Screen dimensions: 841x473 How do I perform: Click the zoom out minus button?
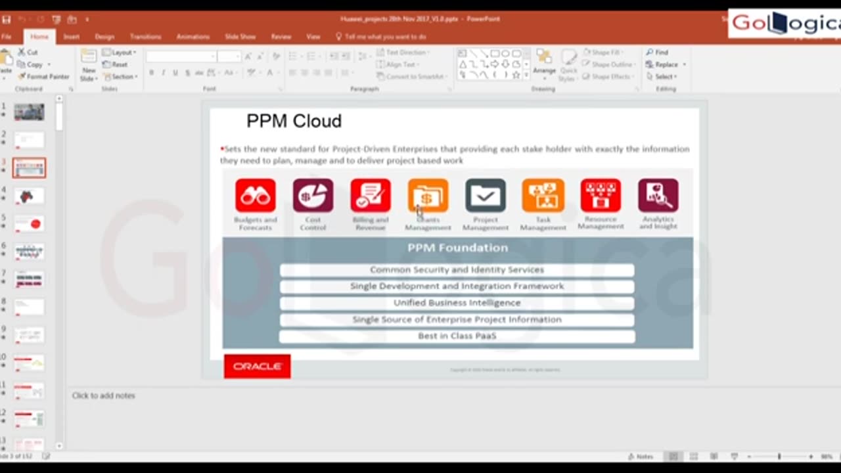(x=748, y=456)
